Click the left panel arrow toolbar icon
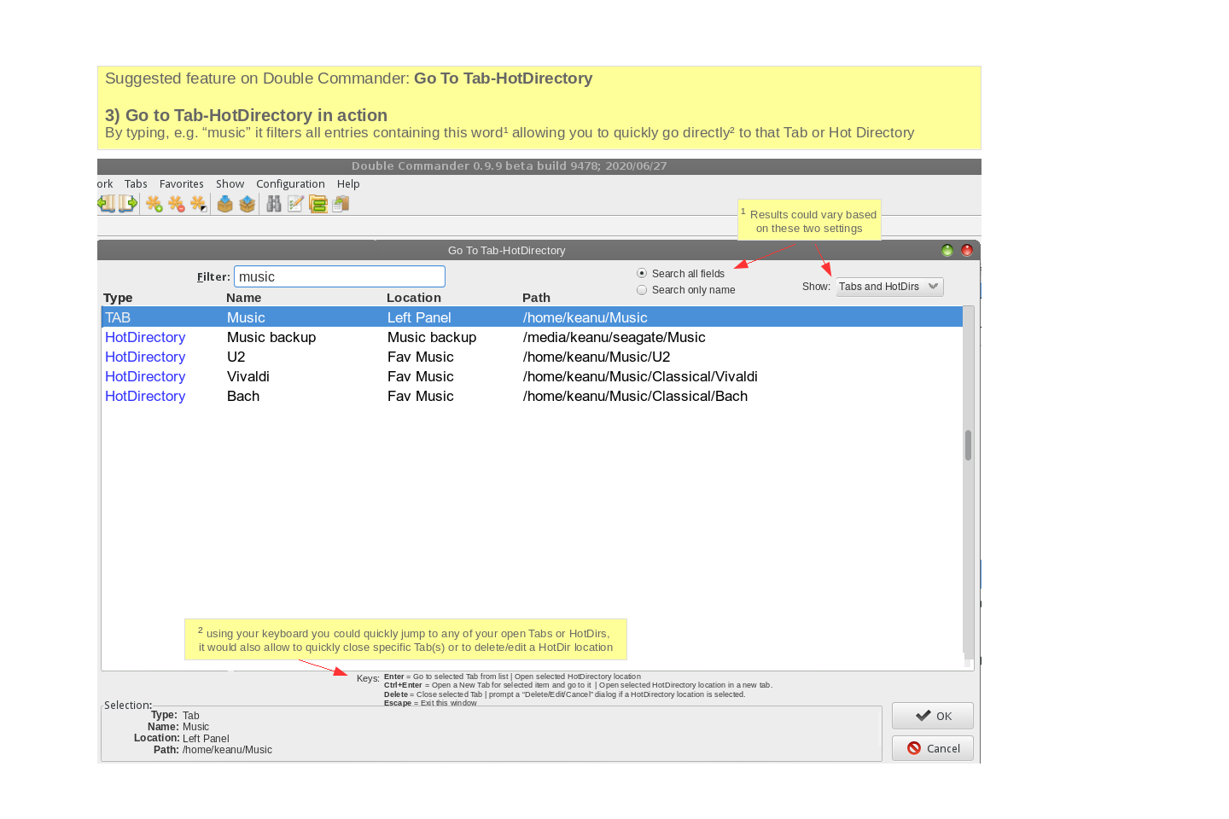The image size is (1229, 819). coord(107,204)
